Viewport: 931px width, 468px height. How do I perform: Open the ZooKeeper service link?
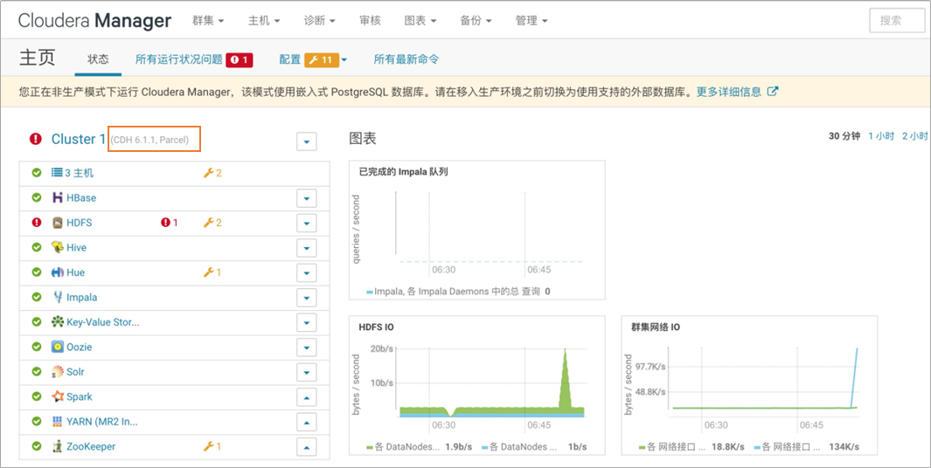(x=91, y=447)
